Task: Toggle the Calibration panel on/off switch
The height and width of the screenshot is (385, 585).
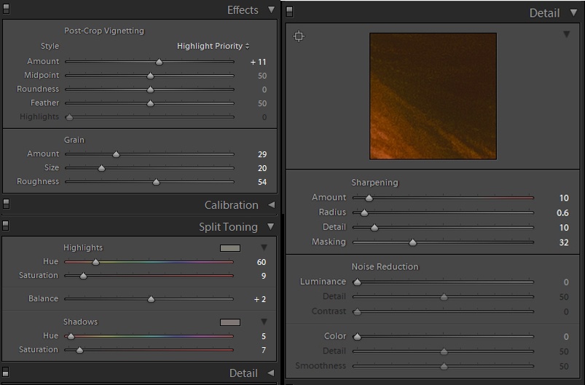Action: click(x=6, y=205)
